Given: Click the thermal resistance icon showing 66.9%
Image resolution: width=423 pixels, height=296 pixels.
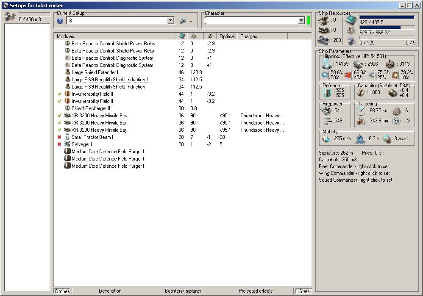Looking at the screenshot, I should [348, 75].
